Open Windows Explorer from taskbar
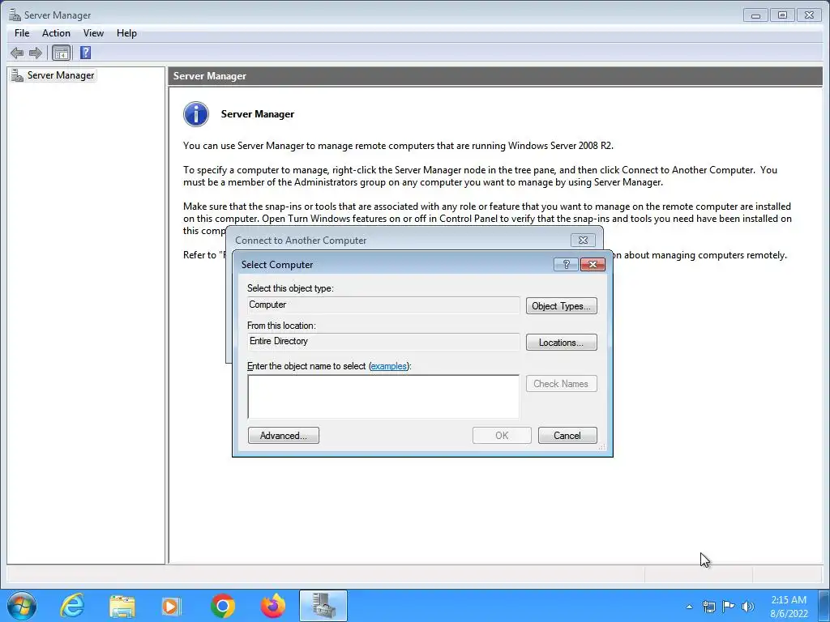Image resolution: width=830 pixels, height=622 pixels. pos(122,606)
